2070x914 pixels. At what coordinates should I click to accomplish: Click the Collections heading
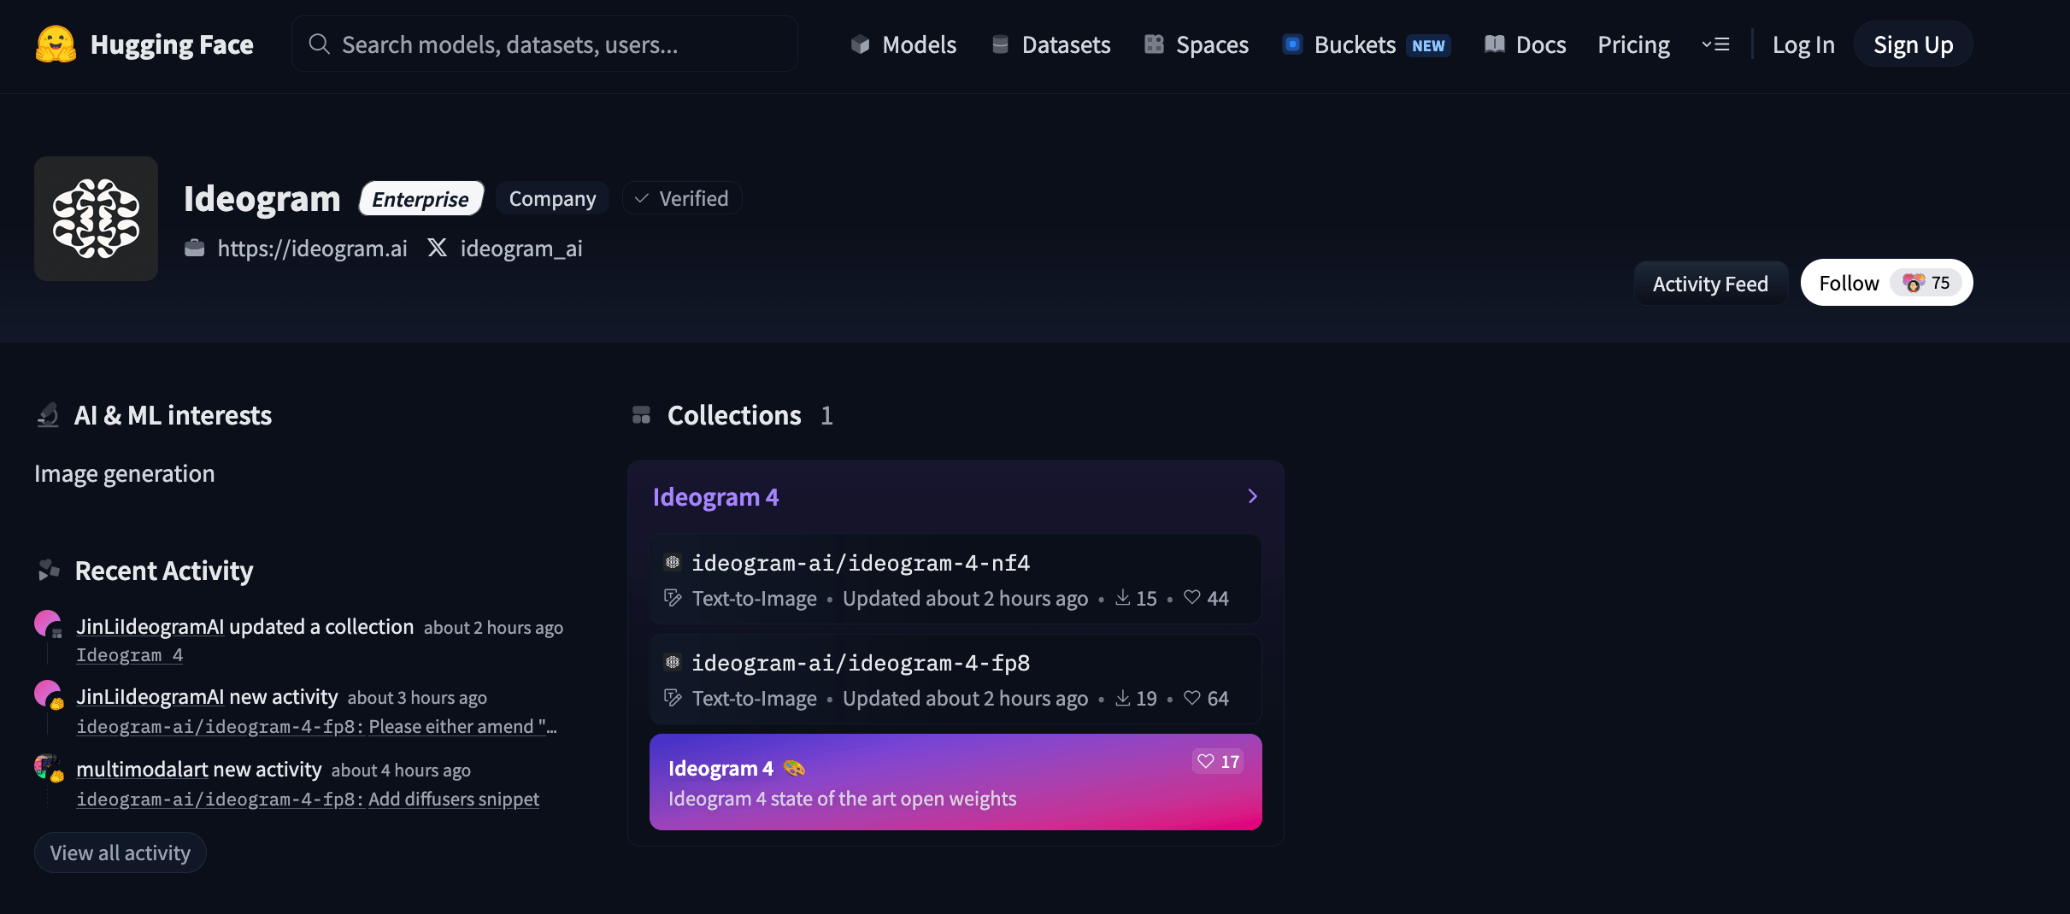734,415
